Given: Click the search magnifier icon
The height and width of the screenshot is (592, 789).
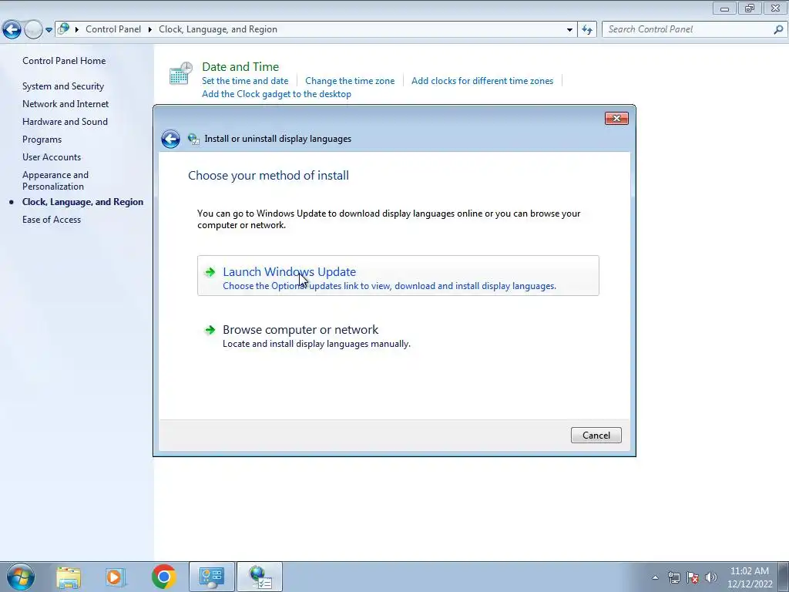Looking at the screenshot, I should coord(778,30).
